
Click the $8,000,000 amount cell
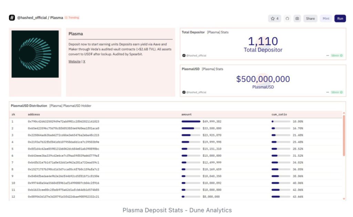[x=211, y=197]
